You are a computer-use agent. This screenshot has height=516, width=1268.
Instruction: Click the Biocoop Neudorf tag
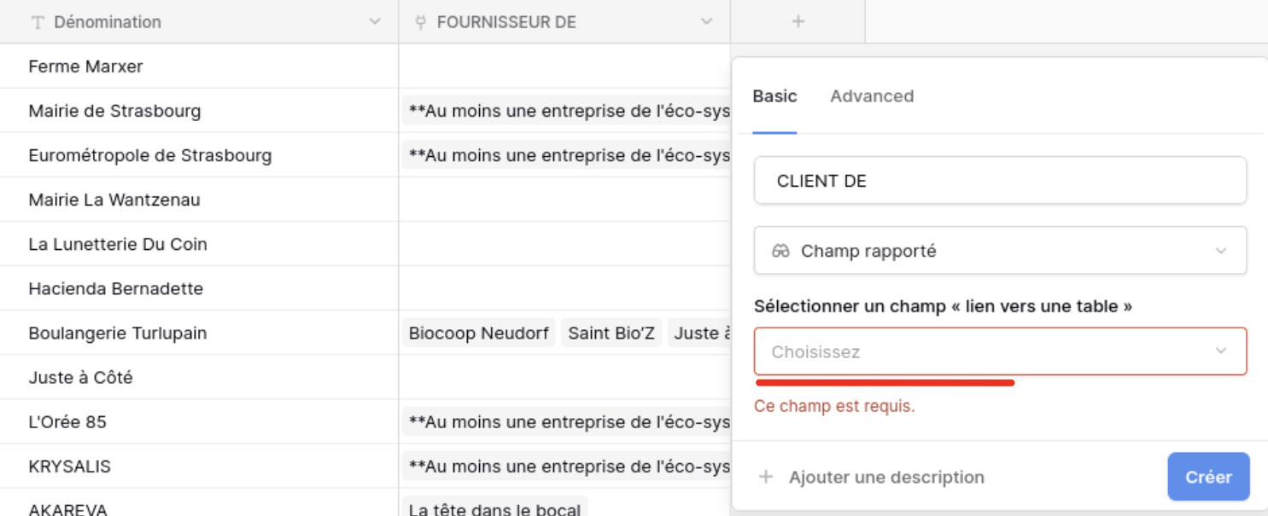[x=478, y=333]
